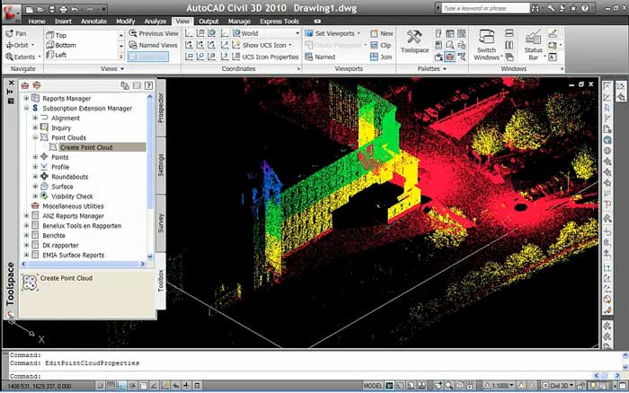
Task: Open the Settings tab in Toolspace
Action: click(x=161, y=165)
